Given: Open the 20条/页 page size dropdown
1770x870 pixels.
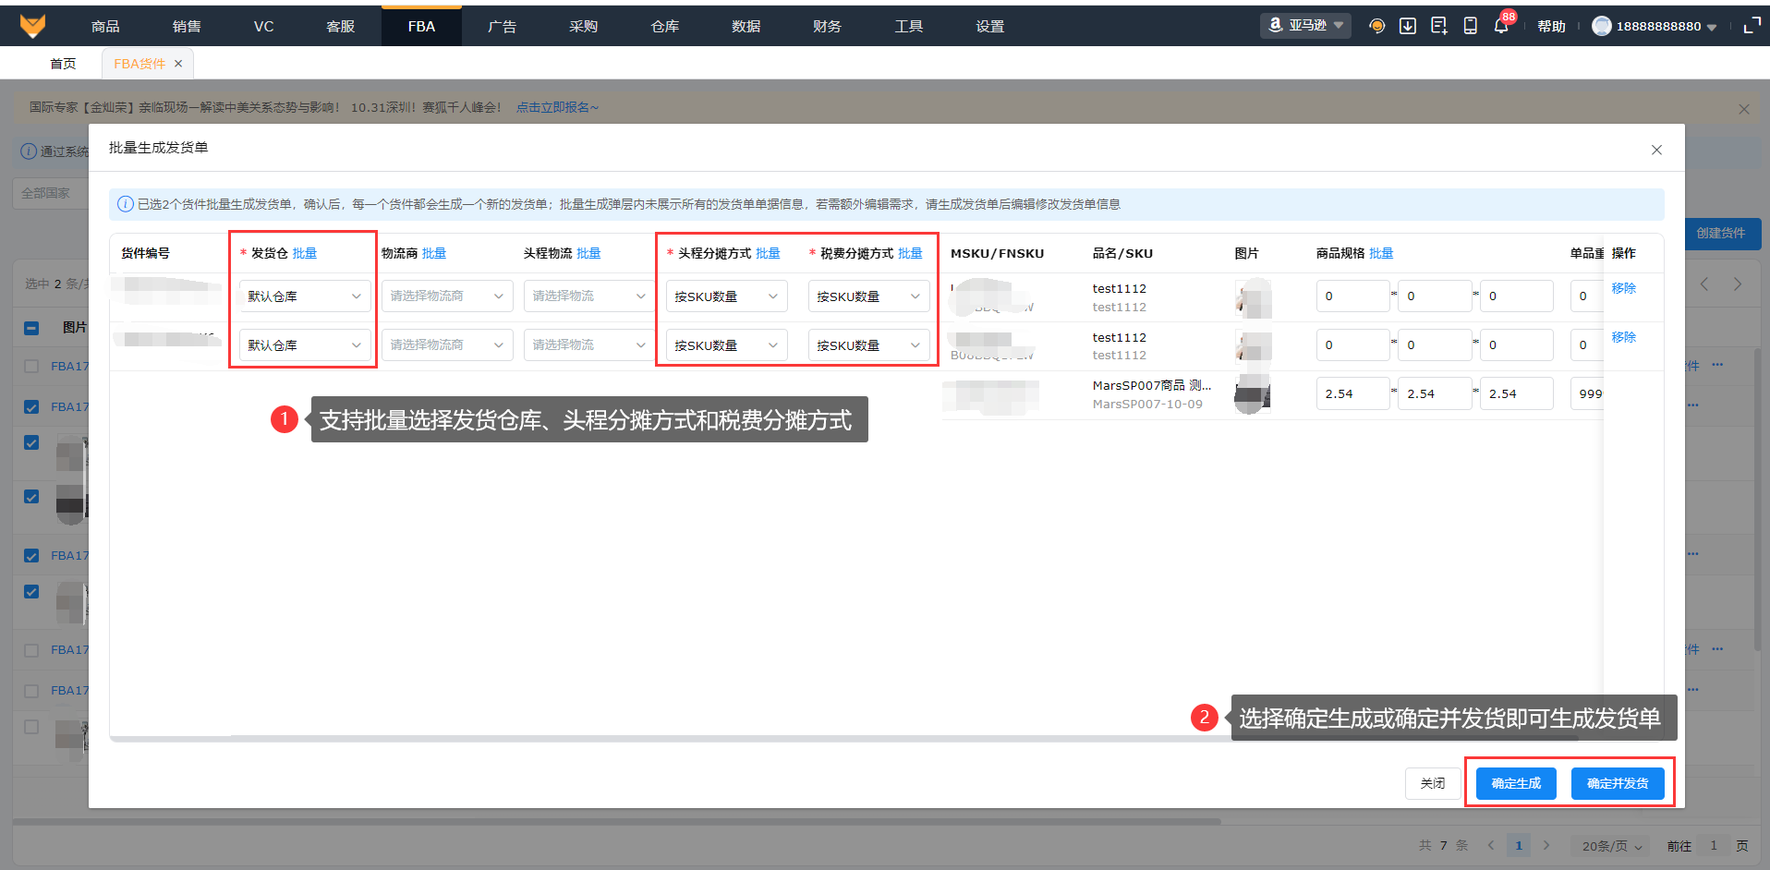Looking at the screenshot, I should point(1611,846).
